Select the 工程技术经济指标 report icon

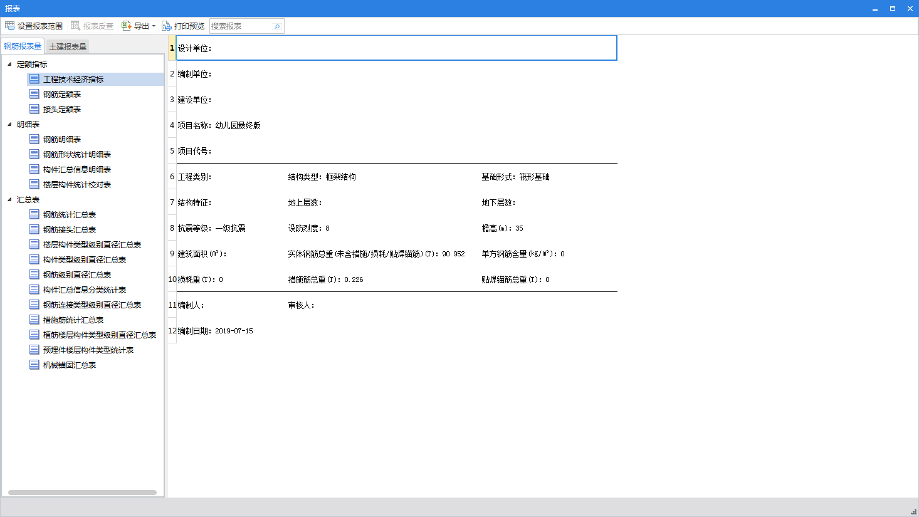[x=34, y=79]
